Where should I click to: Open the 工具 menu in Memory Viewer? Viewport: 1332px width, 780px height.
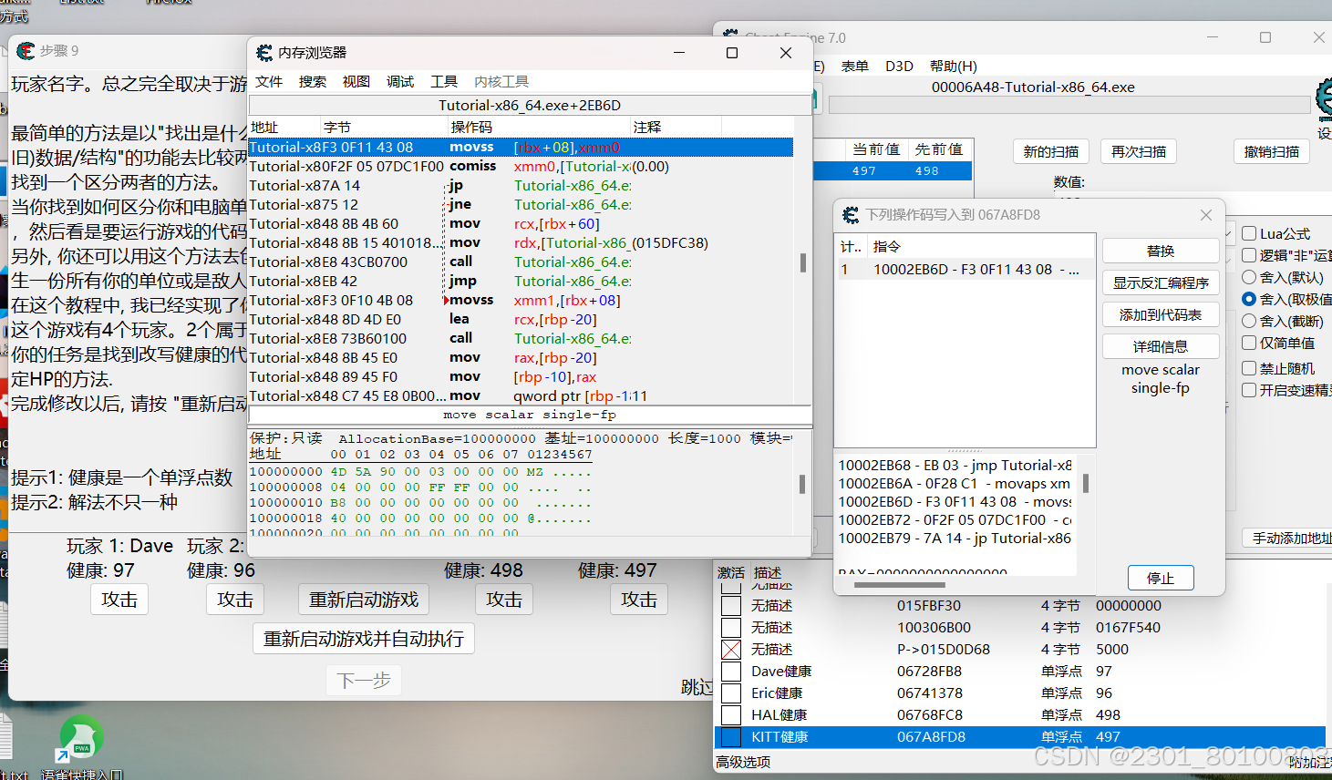444,81
